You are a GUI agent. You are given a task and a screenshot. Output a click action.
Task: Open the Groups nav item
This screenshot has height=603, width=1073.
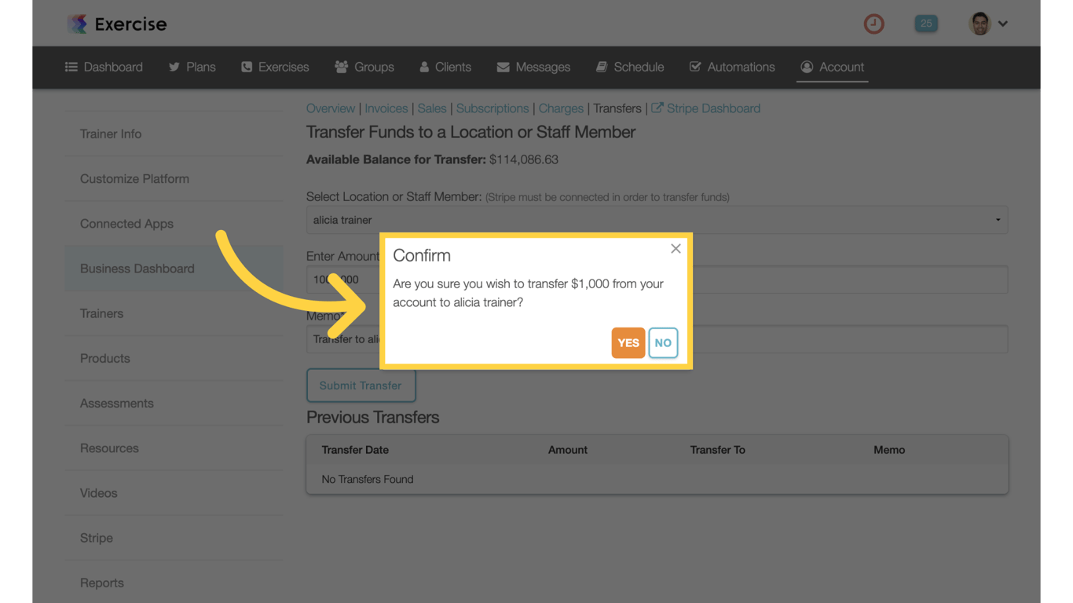pyautogui.click(x=364, y=67)
